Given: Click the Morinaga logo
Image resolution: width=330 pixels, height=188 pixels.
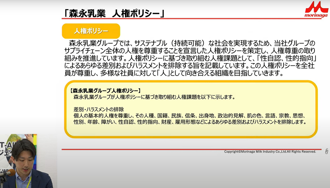Looking at the screenshot, I should [x=316, y=9].
